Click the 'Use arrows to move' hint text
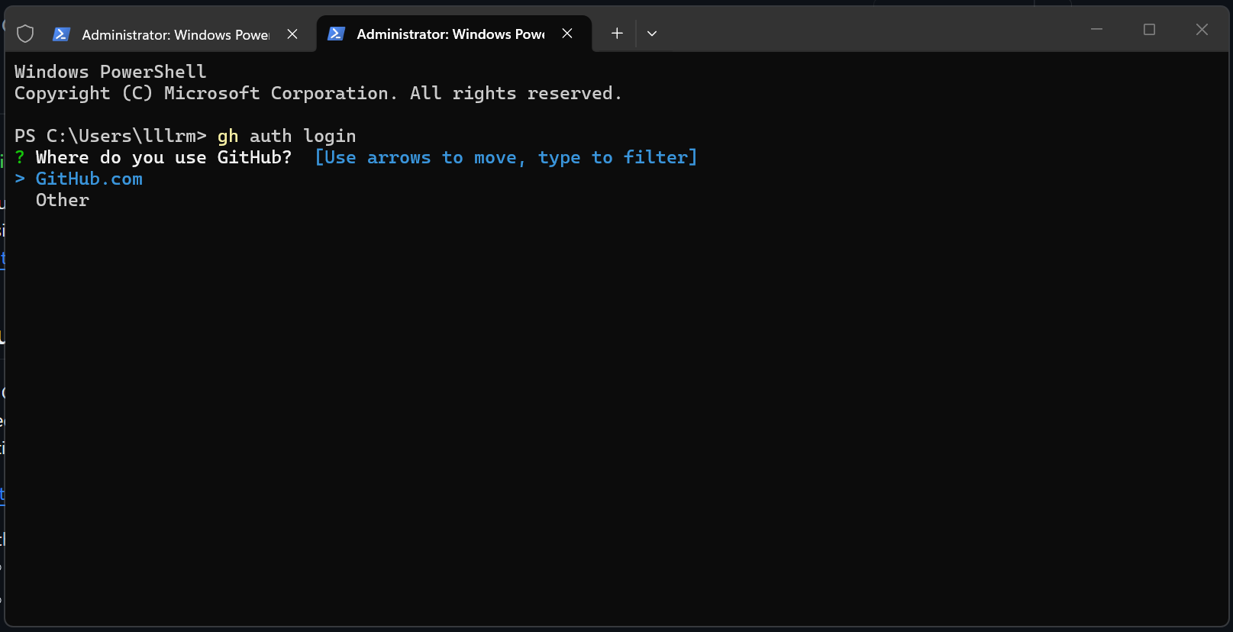The image size is (1233, 632). pos(506,157)
